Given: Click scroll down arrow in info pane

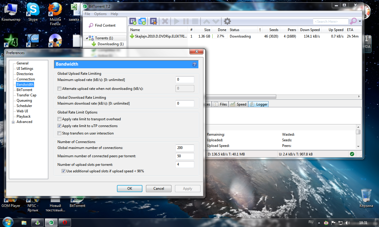Looking at the screenshot, I should [x=358, y=147].
